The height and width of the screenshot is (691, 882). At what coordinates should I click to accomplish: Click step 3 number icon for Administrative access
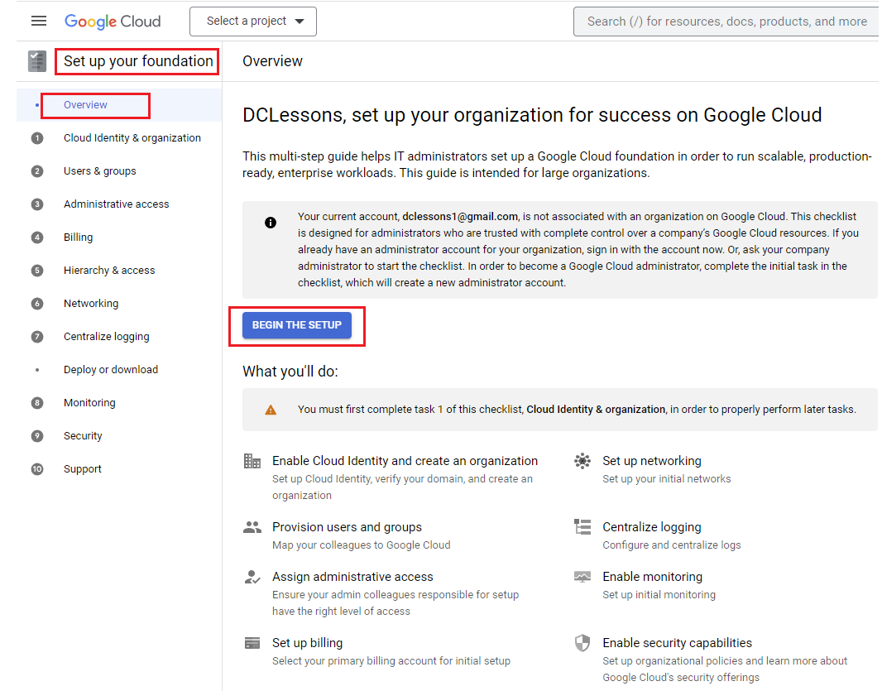click(37, 204)
